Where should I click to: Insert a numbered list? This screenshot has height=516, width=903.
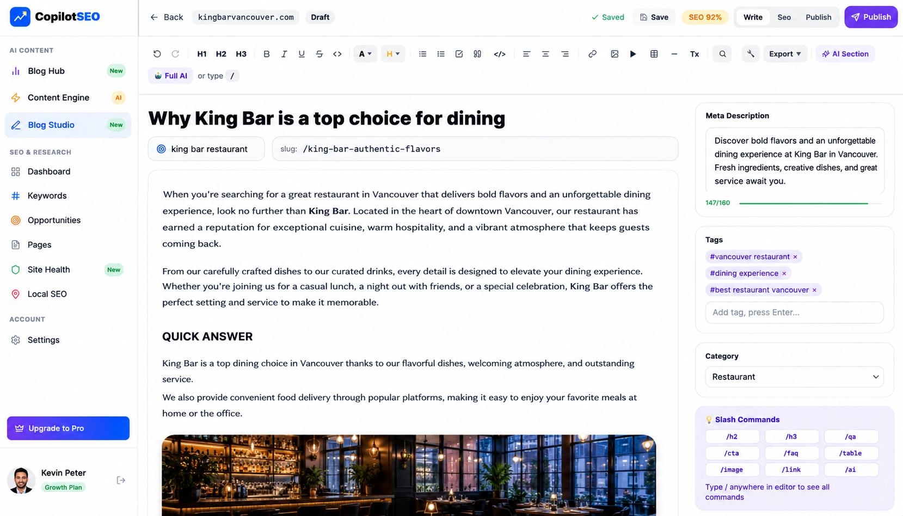441,54
